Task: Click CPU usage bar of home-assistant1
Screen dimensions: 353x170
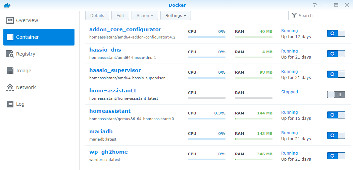Action: (x=207, y=98)
